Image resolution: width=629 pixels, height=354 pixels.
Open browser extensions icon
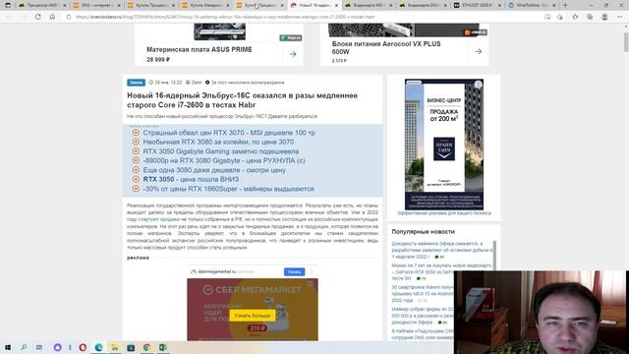(575, 17)
